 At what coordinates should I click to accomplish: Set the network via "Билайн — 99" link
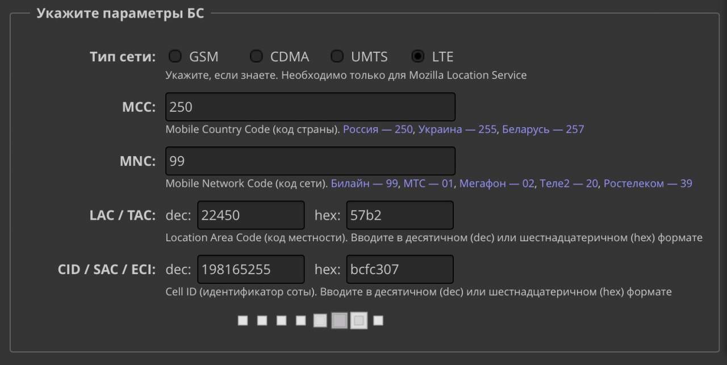coord(364,184)
